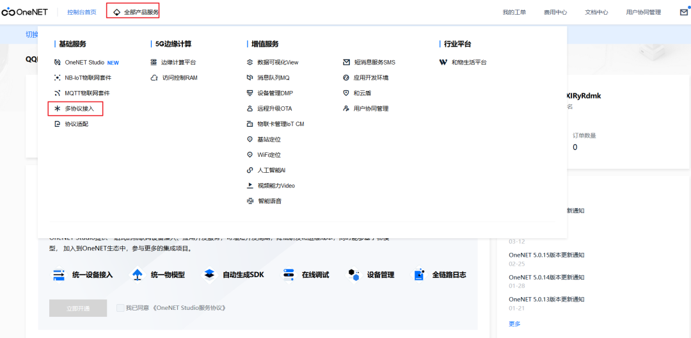Click the 消息队列MQ icon
This screenshot has height=338, width=691.
[x=250, y=78]
